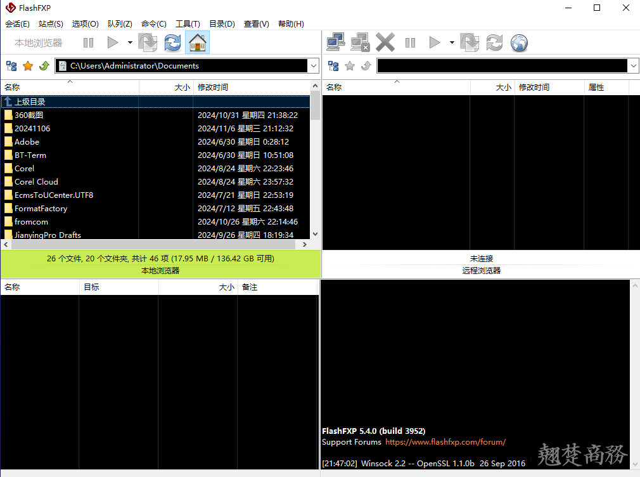Expand the remote path dropdown
The image size is (640, 477).
(634, 66)
